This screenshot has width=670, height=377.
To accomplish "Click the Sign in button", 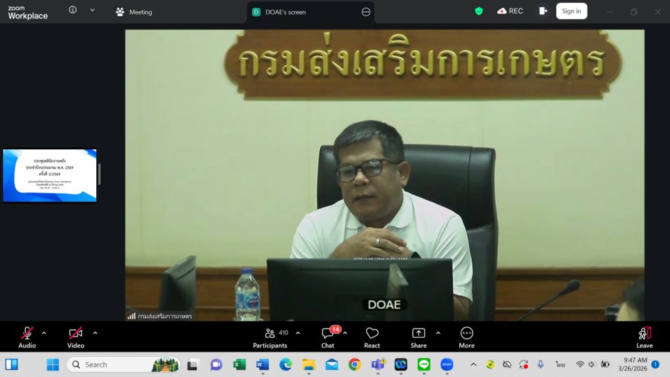I will 571,11.
